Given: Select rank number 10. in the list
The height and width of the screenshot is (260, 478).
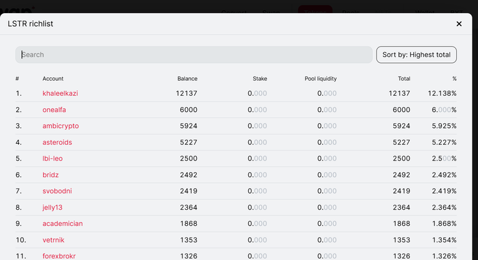Looking at the screenshot, I should (x=21, y=240).
